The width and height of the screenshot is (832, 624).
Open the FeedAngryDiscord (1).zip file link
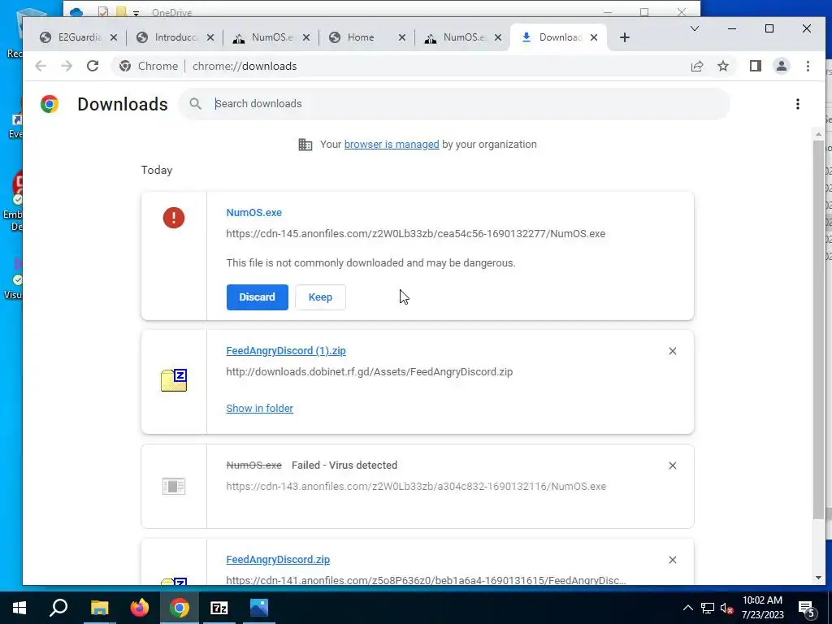coord(286,351)
